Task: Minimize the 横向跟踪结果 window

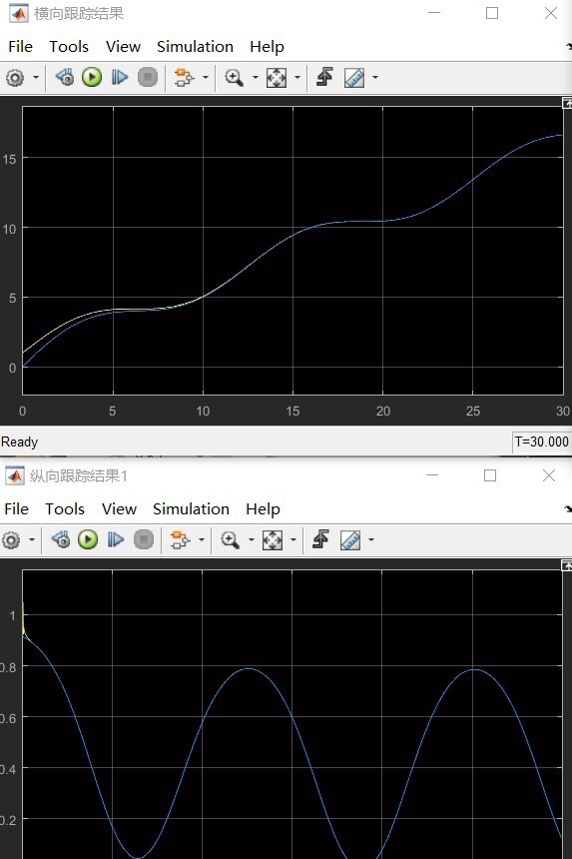Action: (x=434, y=13)
